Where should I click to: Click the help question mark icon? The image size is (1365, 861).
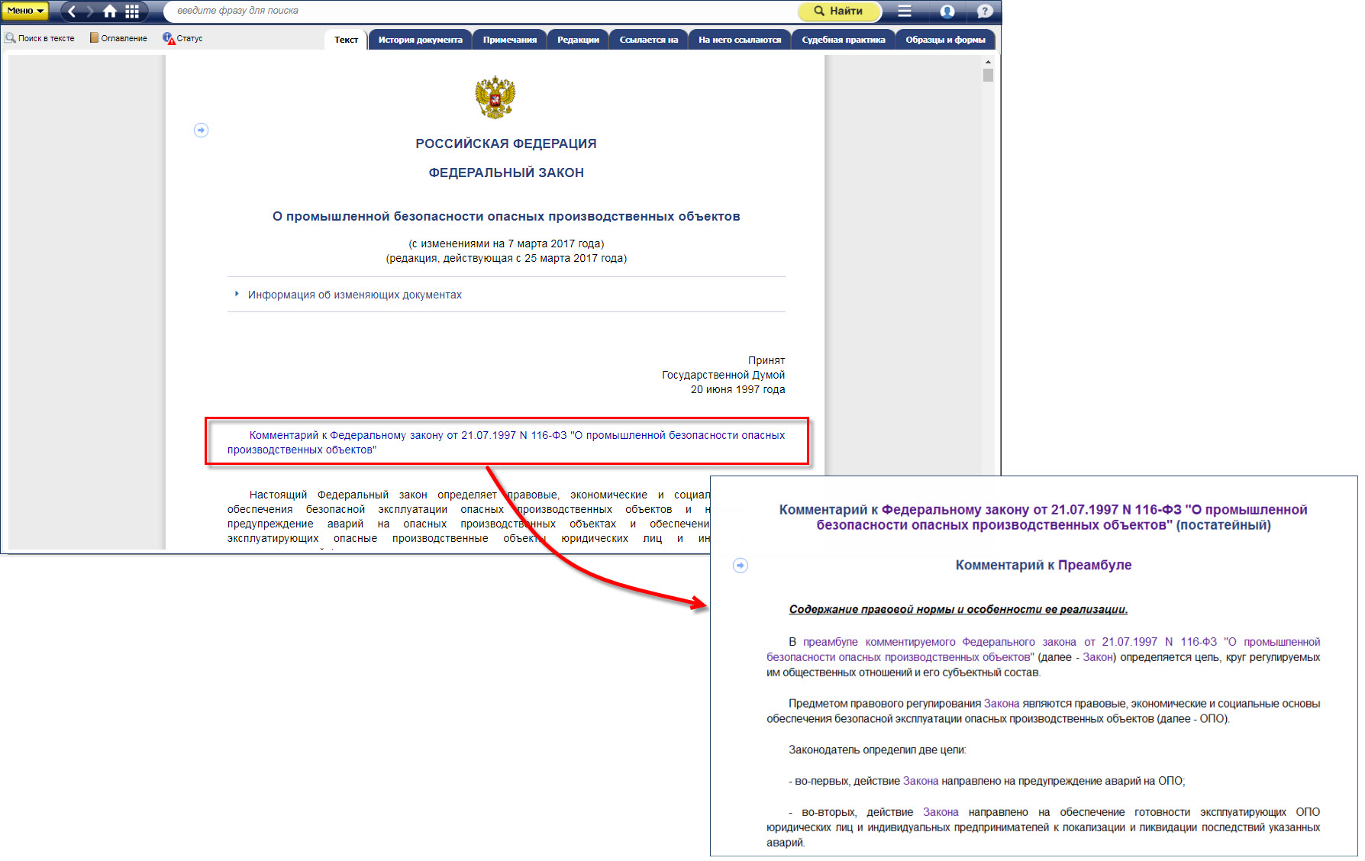[x=985, y=11]
